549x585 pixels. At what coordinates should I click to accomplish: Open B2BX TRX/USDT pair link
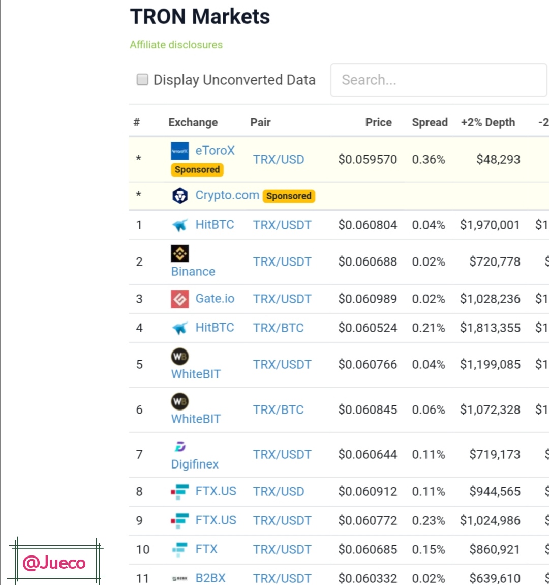click(x=282, y=579)
